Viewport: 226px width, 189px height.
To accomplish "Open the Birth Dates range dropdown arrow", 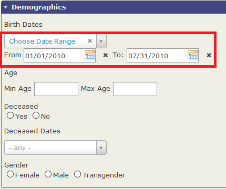I will tap(101, 41).
